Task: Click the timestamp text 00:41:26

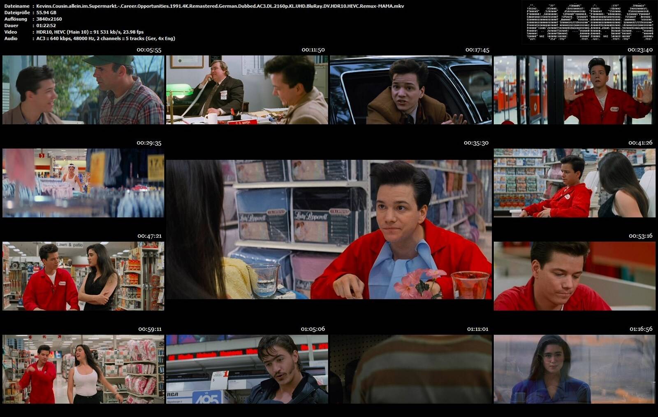Action: coord(640,143)
